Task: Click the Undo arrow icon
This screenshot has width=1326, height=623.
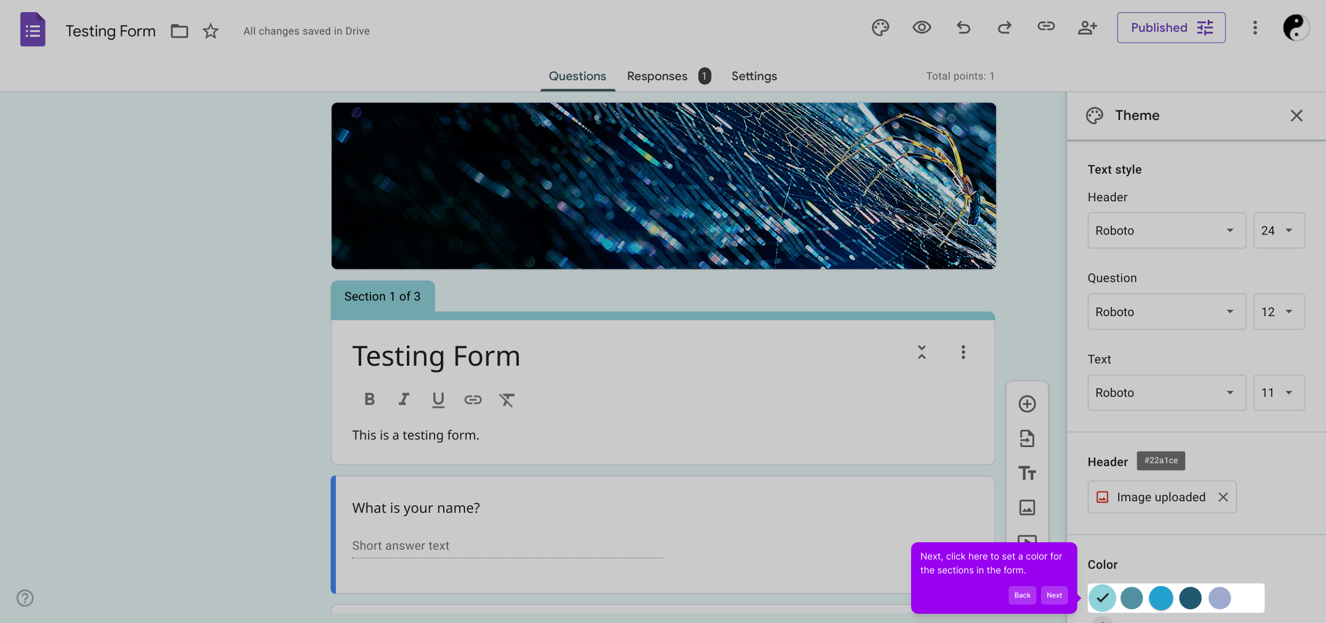Action: 963,28
